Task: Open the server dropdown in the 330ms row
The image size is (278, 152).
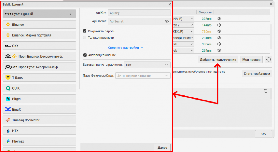Action: click(x=184, y=44)
